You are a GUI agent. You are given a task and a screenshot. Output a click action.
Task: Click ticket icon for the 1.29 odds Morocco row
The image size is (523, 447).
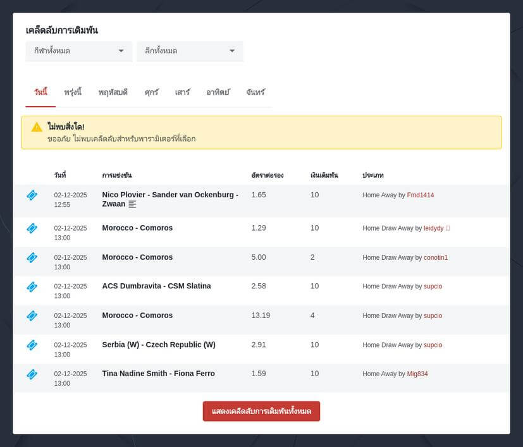tap(32, 228)
